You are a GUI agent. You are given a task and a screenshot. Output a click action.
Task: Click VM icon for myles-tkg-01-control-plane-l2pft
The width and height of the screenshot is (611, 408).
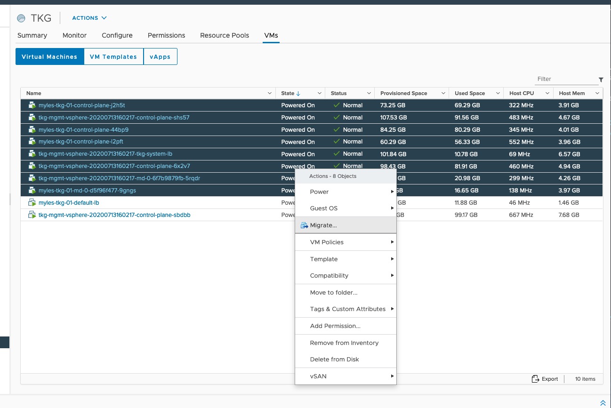coord(32,142)
